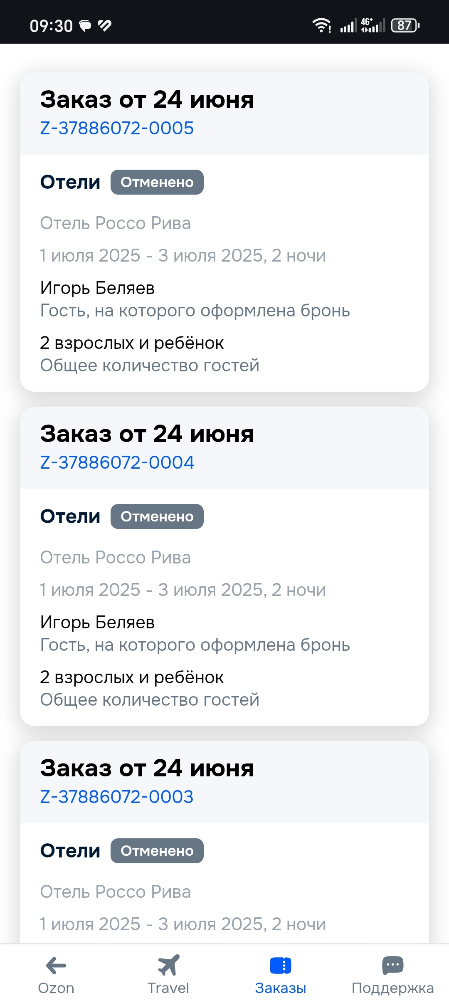
Task: Tap the Wi-Fi status icon
Action: [321, 26]
